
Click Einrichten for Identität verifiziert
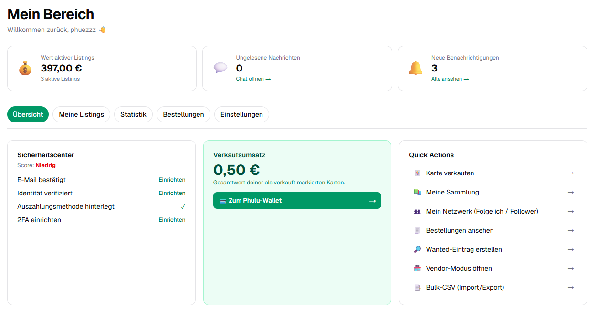172,193
